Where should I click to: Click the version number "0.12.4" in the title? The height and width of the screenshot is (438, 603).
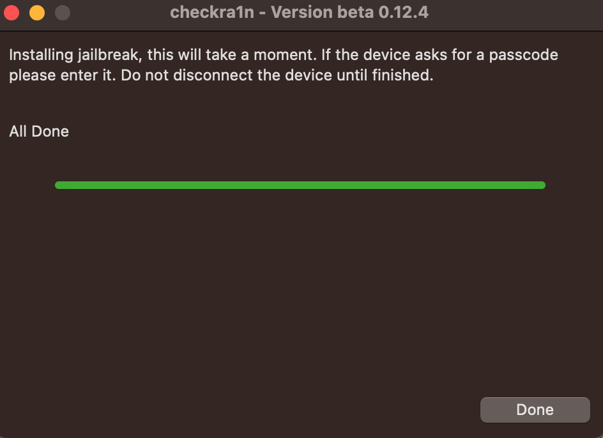pos(403,13)
